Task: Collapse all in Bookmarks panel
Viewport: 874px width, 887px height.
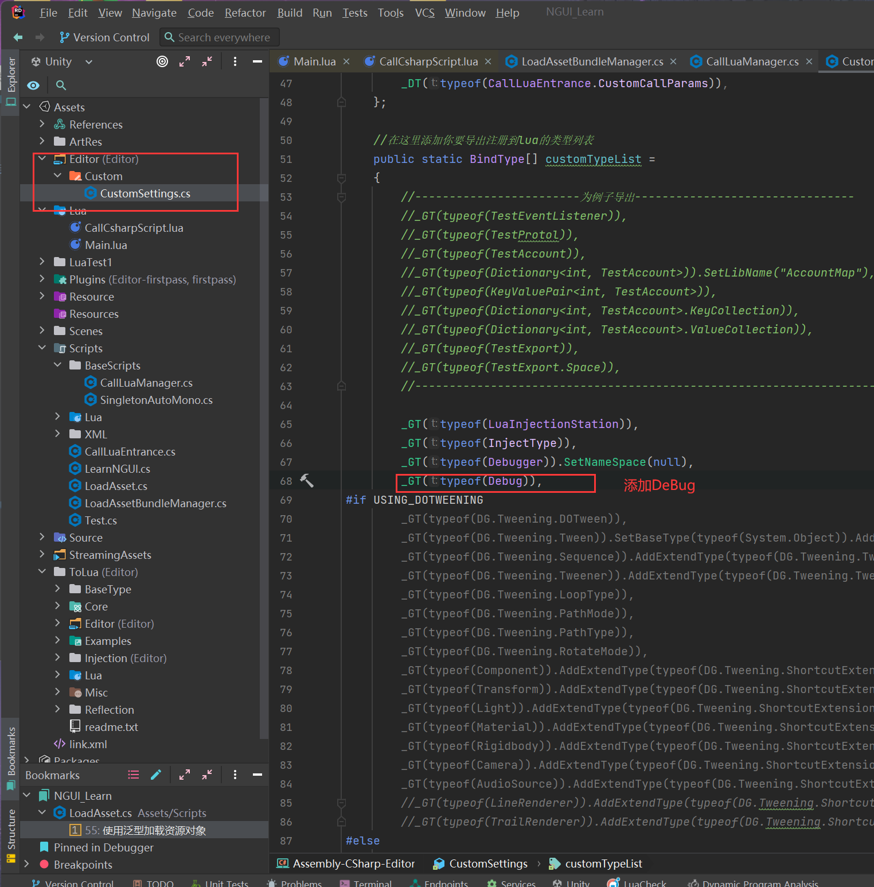Action: coord(207,775)
